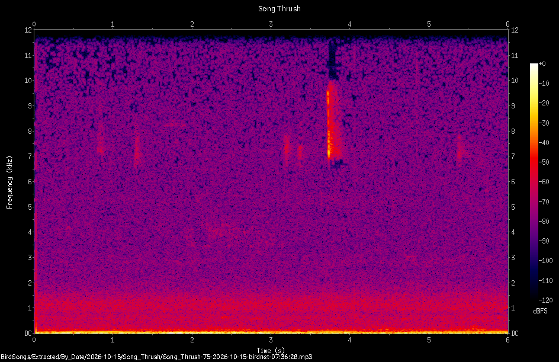Click the dBFS color gradient bar
Viewport: 559px width, 362px height.
click(x=534, y=182)
